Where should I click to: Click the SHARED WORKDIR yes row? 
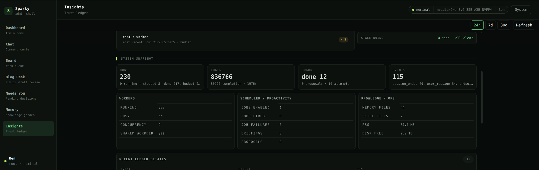(x=175, y=133)
